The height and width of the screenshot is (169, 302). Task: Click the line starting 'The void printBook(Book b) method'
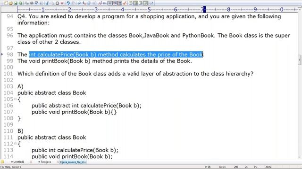tap(105, 61)
